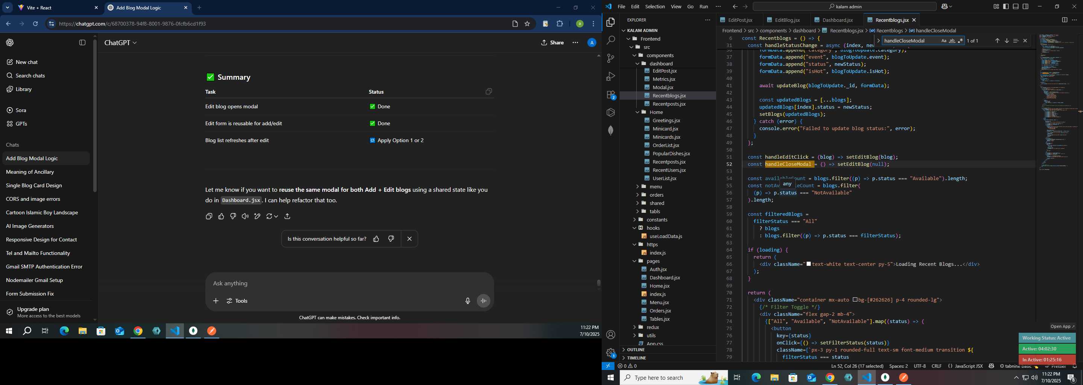Share the ChatGPT response via upload icon

tap(288, 216)
